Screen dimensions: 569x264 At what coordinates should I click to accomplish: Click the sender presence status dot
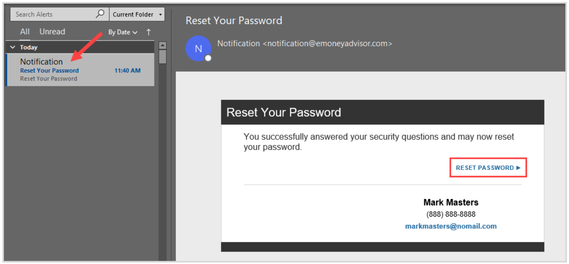208,58
